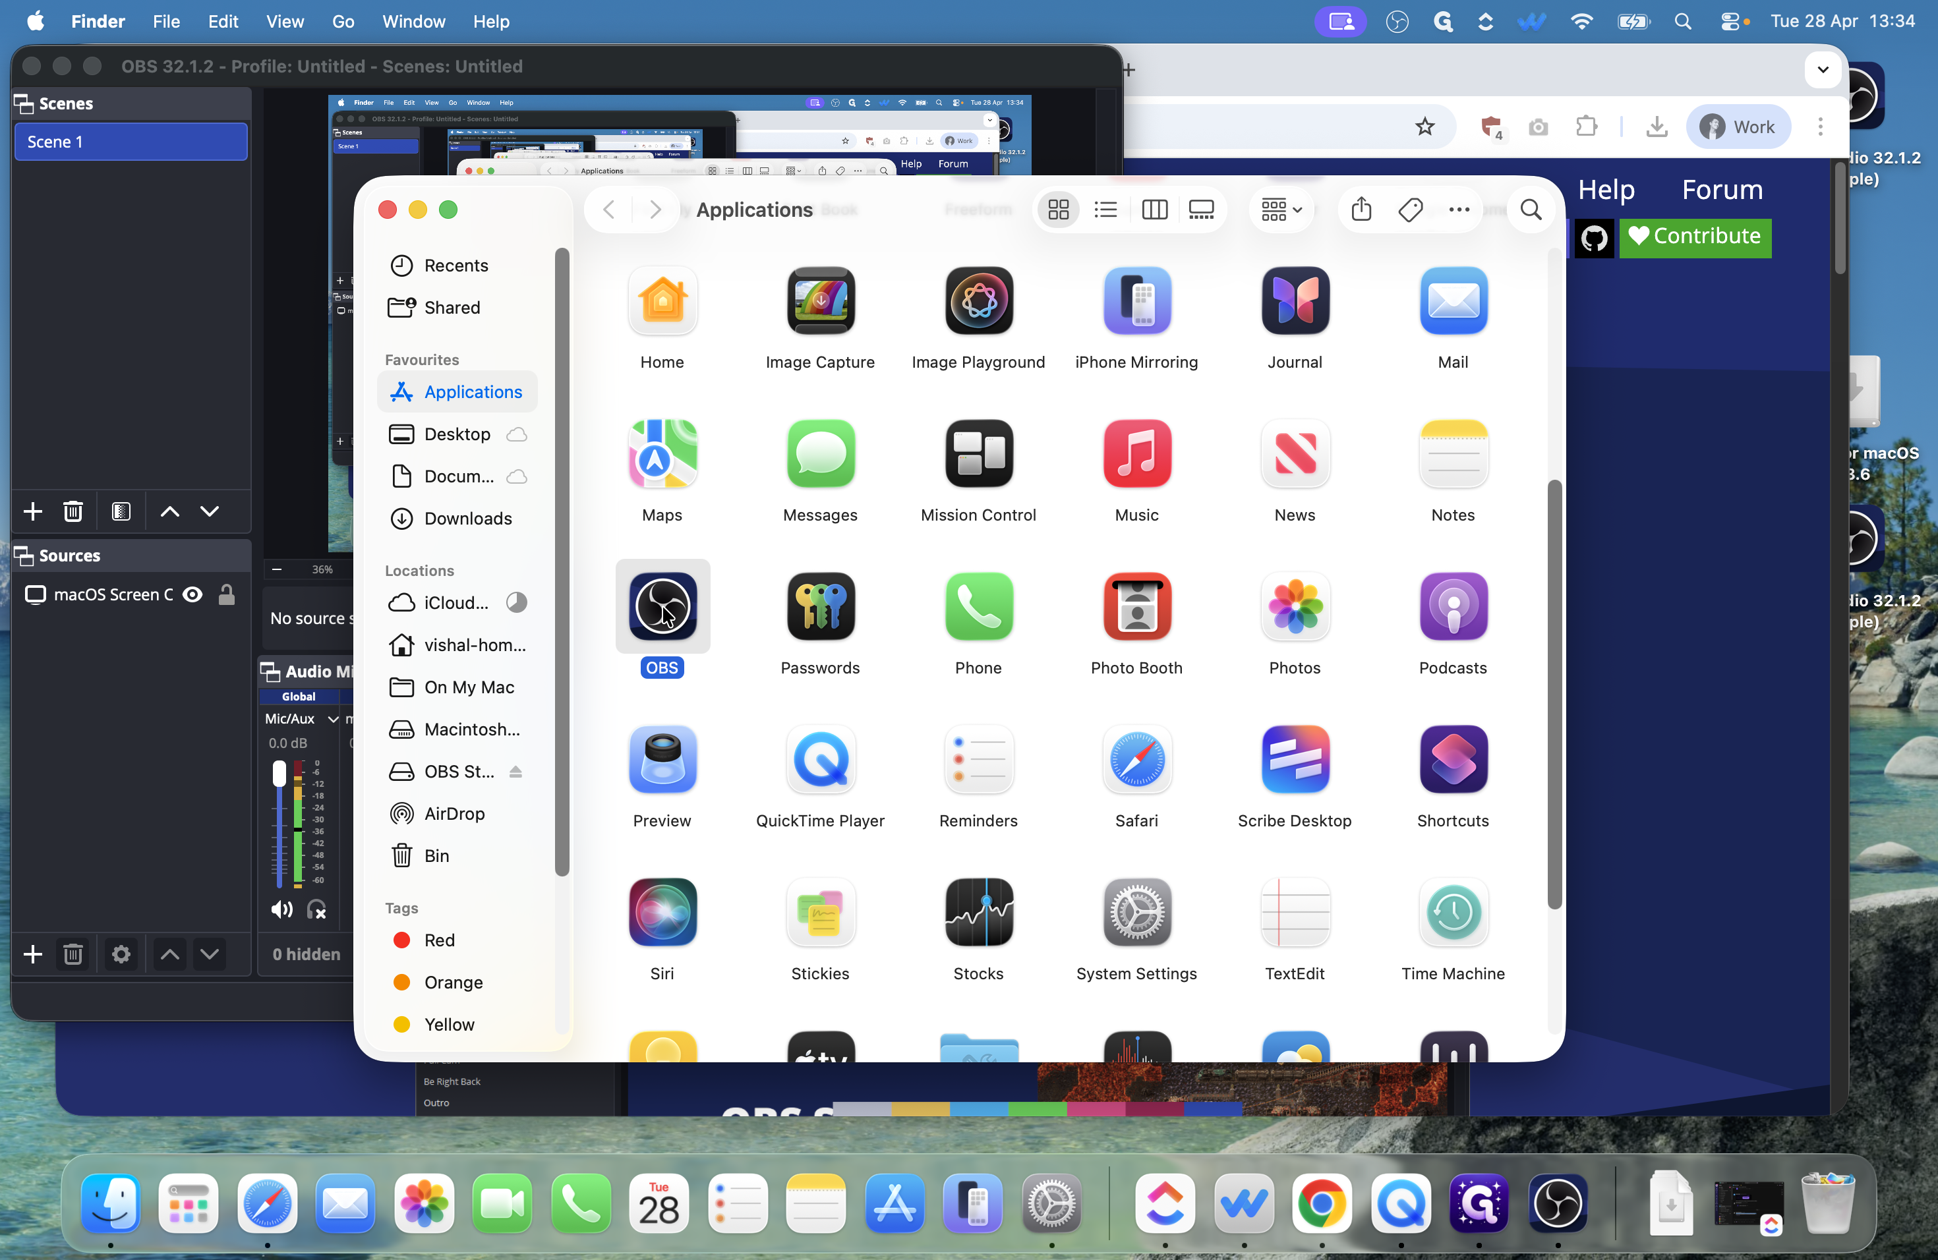
Task: Open the Journal app icon
Action: click(1295, 301)
